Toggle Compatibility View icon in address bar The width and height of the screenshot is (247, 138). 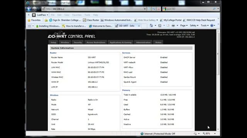click(149, 9)
